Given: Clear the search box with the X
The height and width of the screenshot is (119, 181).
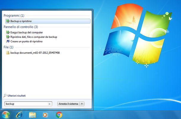Looking at the screenshot, I should coord(50,104).
